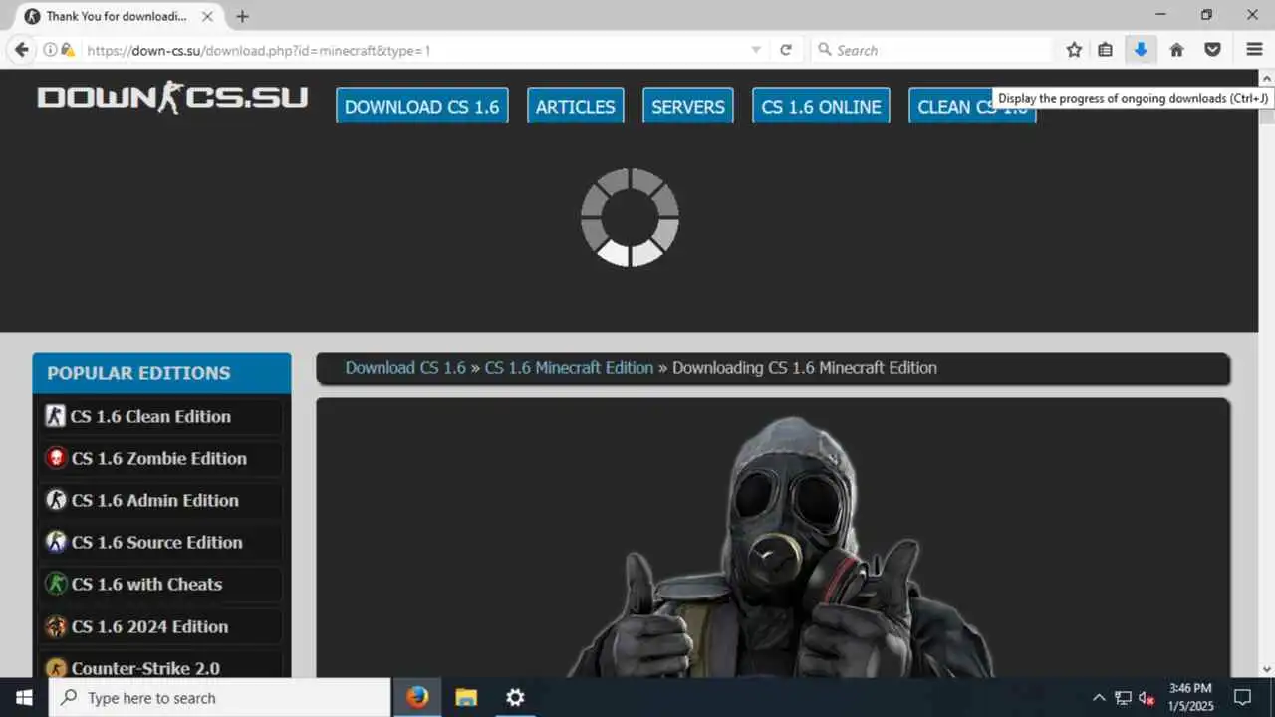Click Admin Edition sidebar icon

tap(56, 500)
